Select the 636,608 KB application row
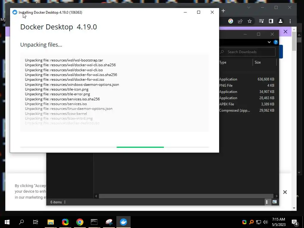The image size is (304, 228). [247, 79]
